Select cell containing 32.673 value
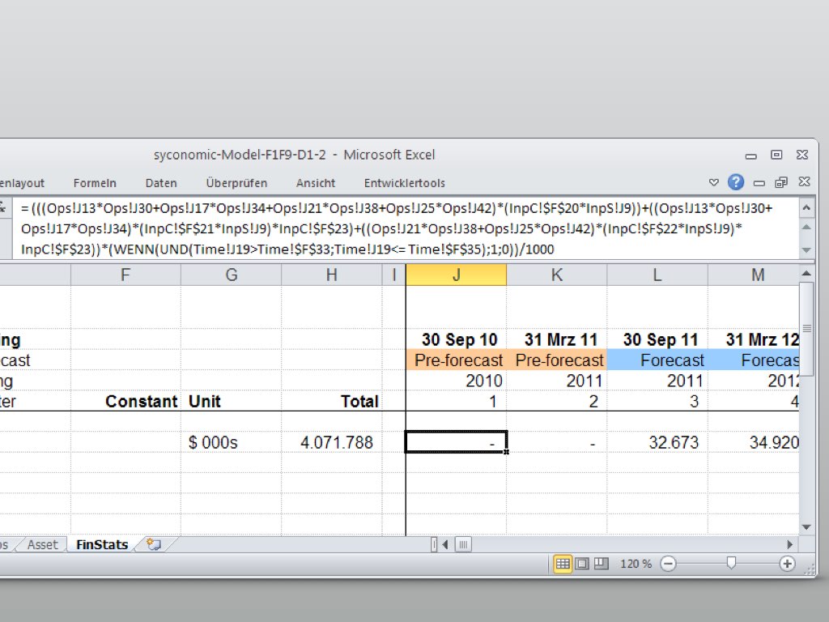 click(x=657, y=443)
